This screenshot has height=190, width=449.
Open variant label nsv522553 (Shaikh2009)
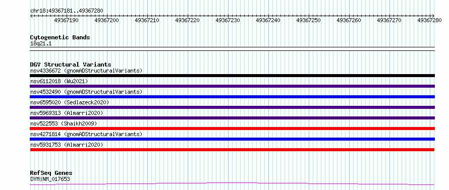(64, 123)
